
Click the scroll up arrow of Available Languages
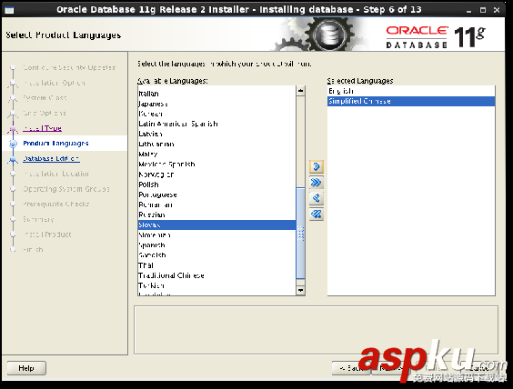[300, 91]
